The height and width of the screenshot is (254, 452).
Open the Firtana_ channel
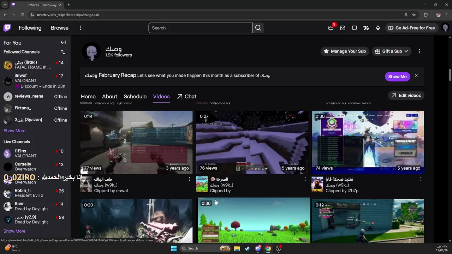35,108
